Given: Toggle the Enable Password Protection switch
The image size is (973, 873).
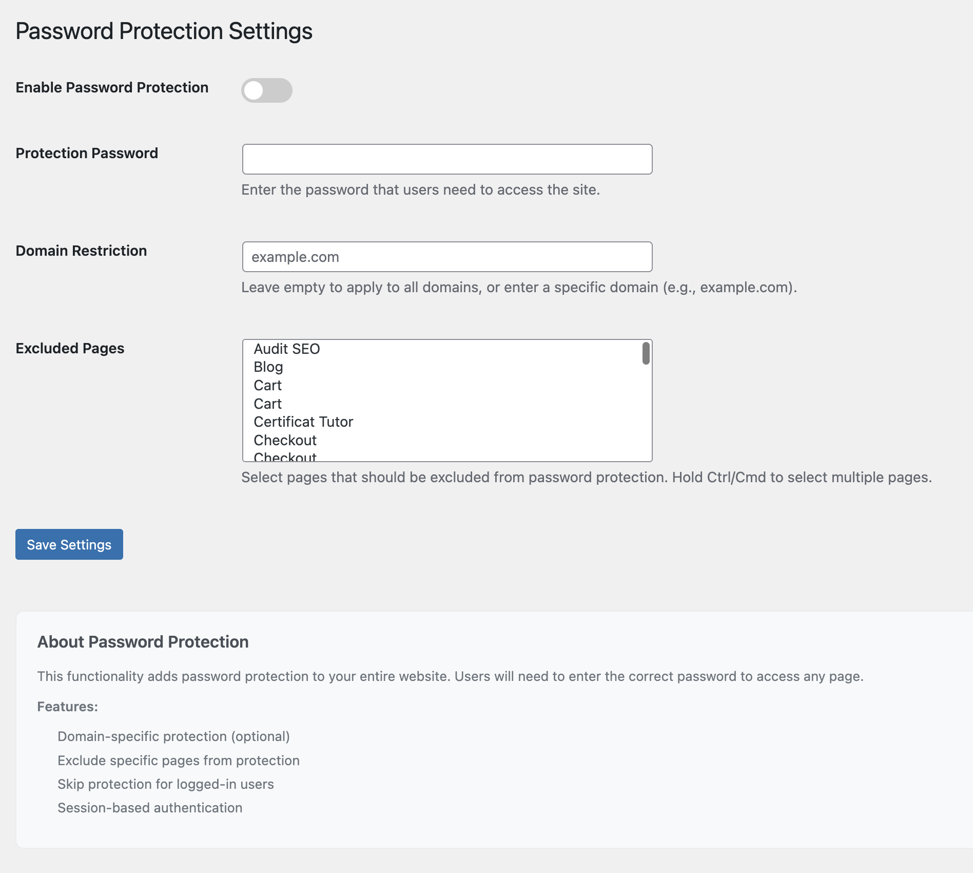Looking at the screenshot, I should click(266, 90).
